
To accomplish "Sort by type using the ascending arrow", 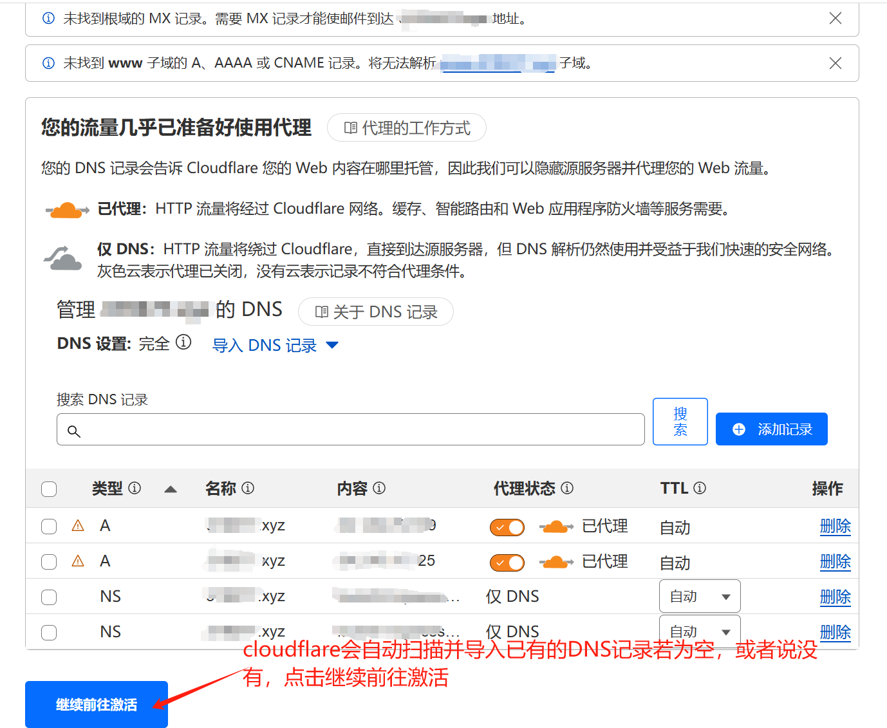I will [171, 489].
